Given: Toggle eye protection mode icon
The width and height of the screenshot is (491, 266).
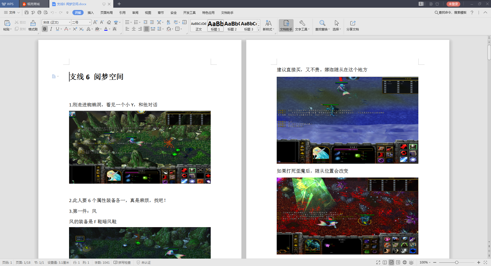Looking at the screenshot, I should [x=411, y=262].
